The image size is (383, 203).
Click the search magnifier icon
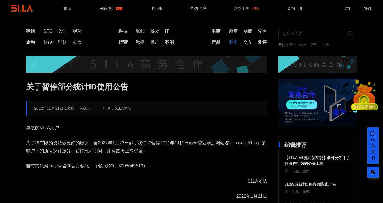tap(350, 34)
